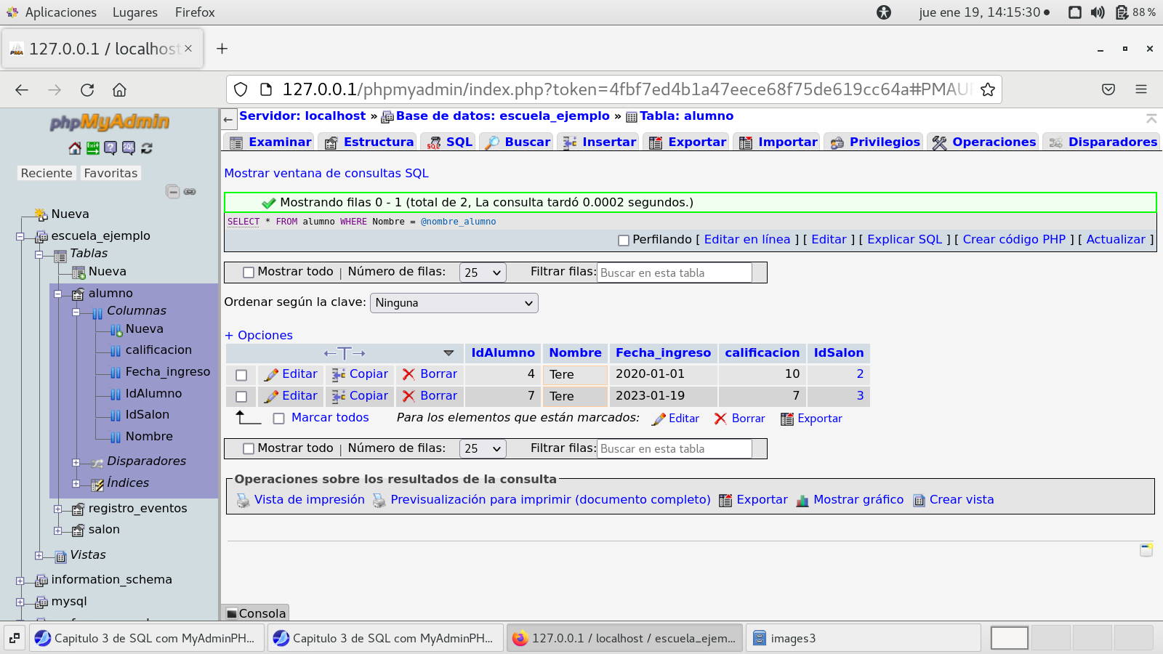The width and height of the screenshot is (1163, 654).
Task: Open the top Número de filas dropdown
Action: pyautogui.click(x=483, y=272)
